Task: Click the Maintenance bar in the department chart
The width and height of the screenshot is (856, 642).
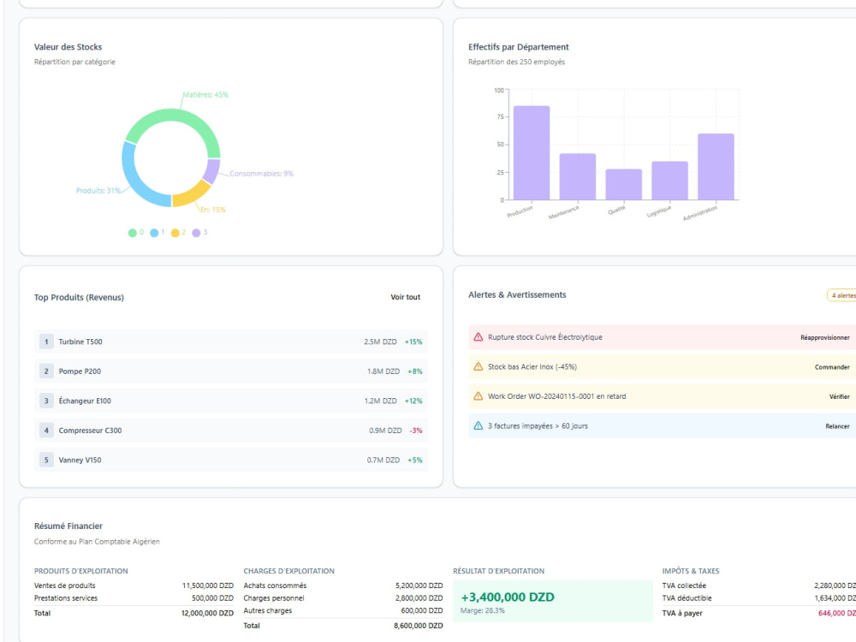Action: tap(578, 176)
